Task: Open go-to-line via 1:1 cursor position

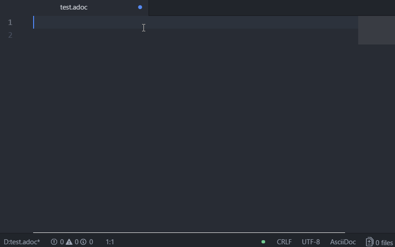Action: coord(110,242)
